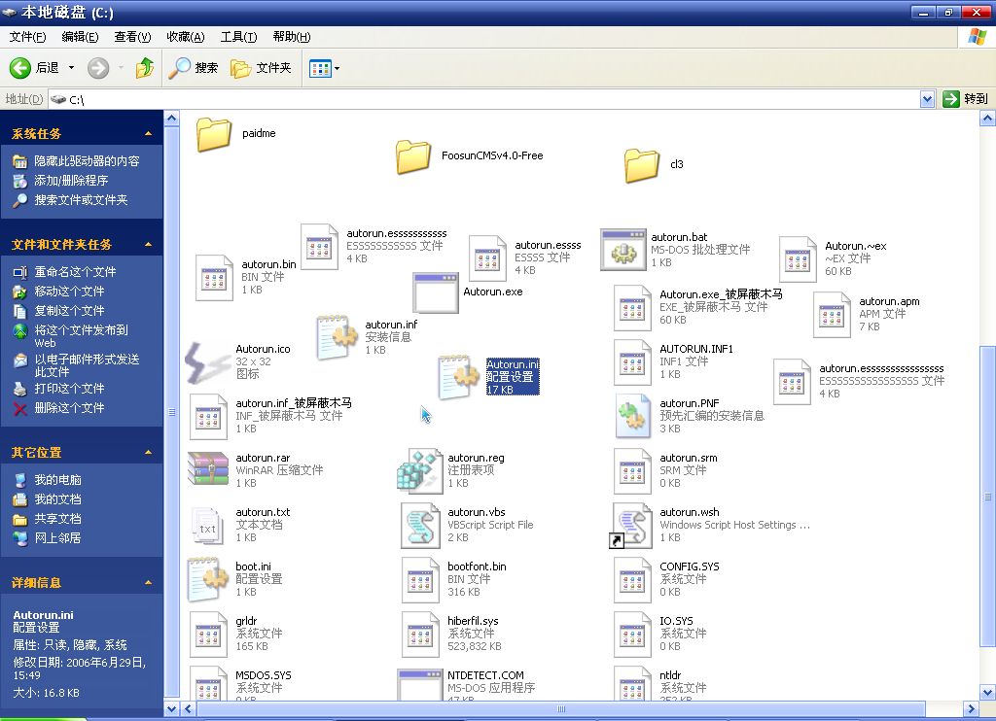Viewport: 996px width, 721px height.
Task: Select the Autorun.exe application icon
Action: coord(435,292)
